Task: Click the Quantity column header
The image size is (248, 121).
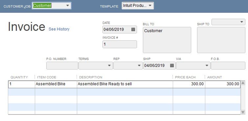Action: coord(19,77)
